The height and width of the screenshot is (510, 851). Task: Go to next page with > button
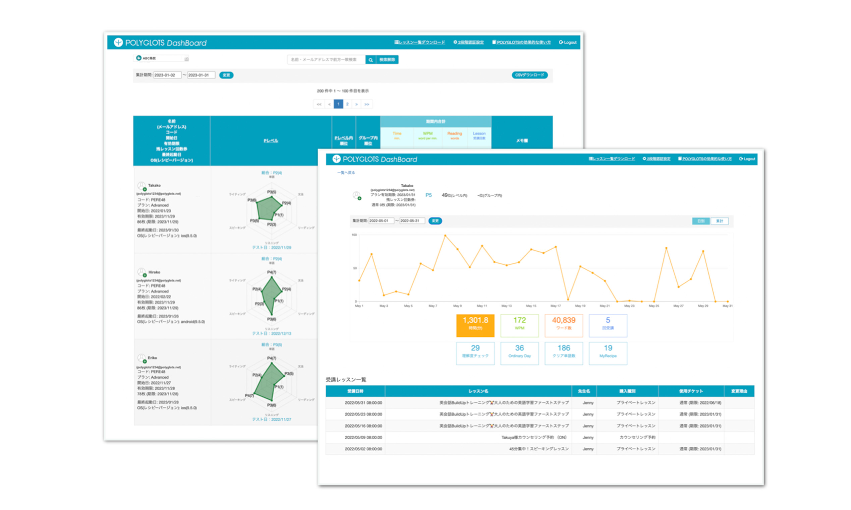coord(356,104)
